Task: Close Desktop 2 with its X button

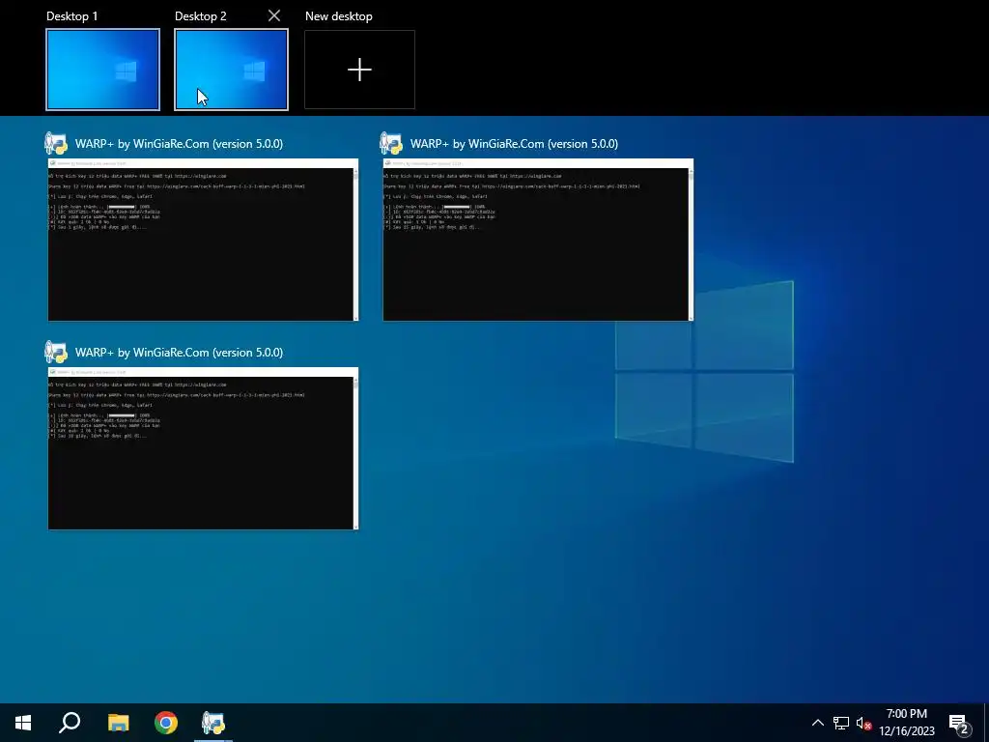Action: (273, 15)
